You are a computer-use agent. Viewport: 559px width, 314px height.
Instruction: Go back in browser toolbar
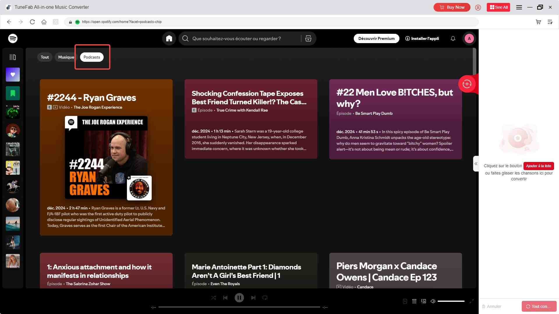[9, 22]
